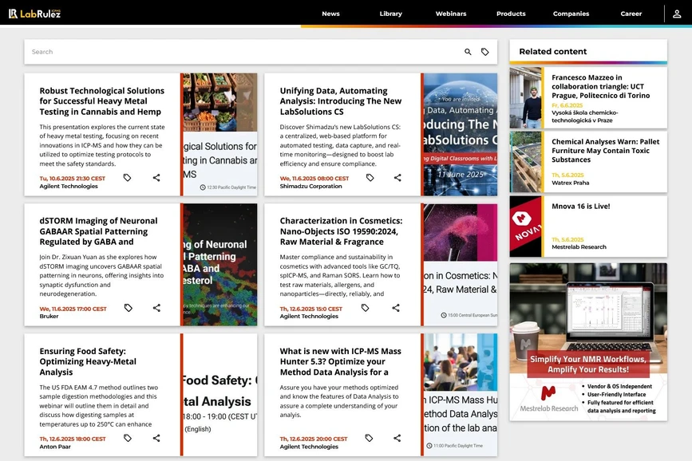The height and width of the screenshot is (461, 692).
Task: Click Cannabis and Hemp webinar thumbnail
Action: (219, 134)
